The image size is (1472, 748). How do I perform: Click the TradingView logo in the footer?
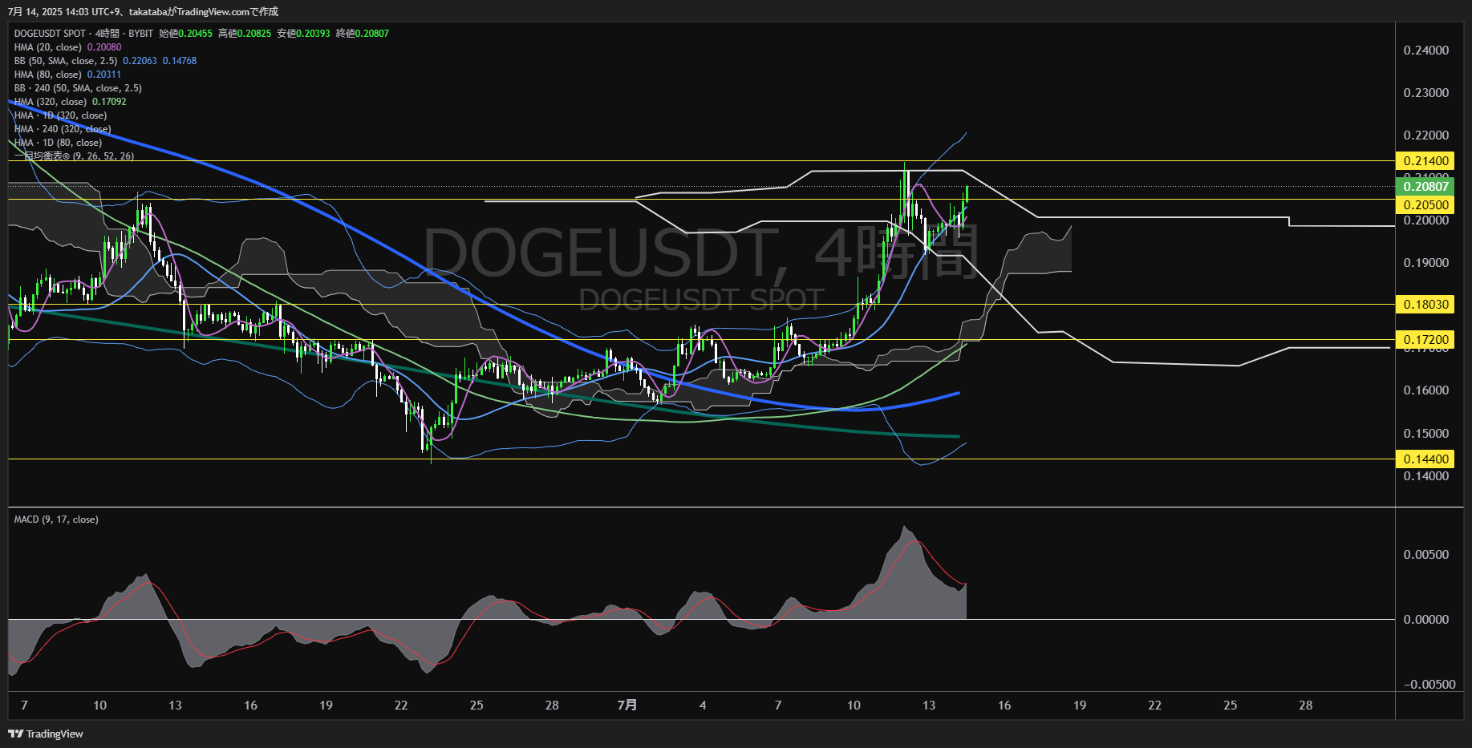tap(46, 734)
